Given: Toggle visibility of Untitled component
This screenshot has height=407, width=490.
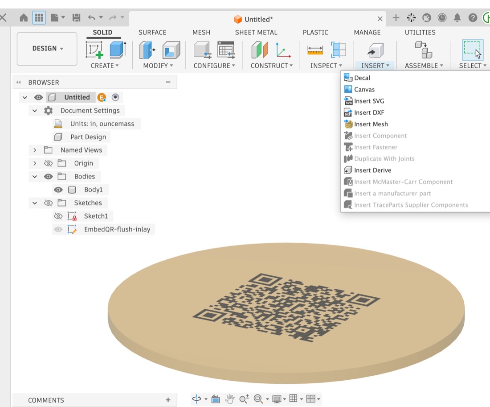Looking at the screenshot, I should pos(38,97).
